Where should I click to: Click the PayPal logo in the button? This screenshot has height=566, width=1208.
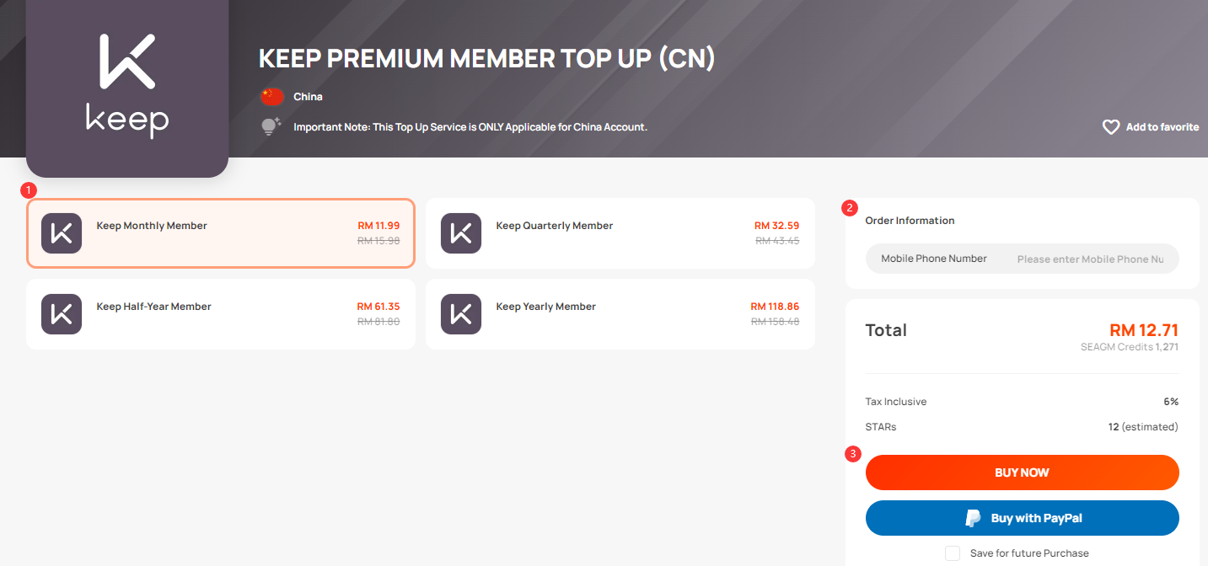(974, 518)
